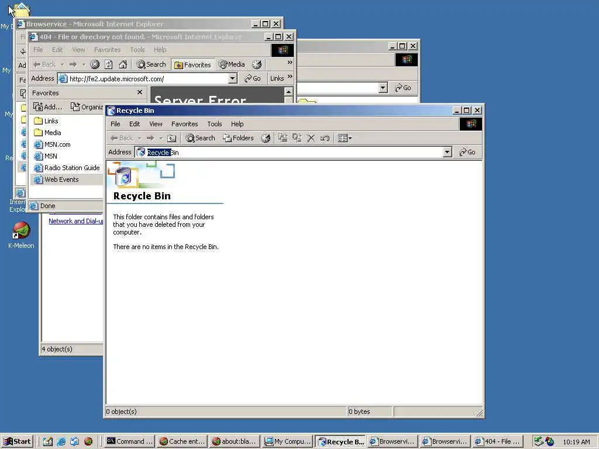This screenshot has width=599, height=449.
Task: Click Home icon in 404 IE window
Action: (123, 64)
